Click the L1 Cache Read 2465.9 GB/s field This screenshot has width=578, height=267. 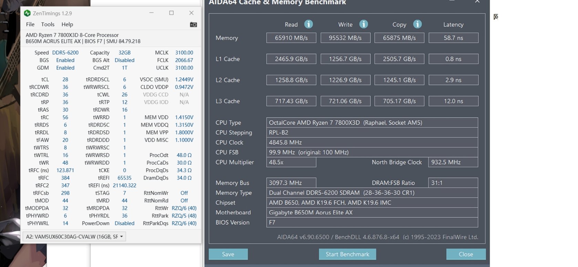tap(291, 59)
